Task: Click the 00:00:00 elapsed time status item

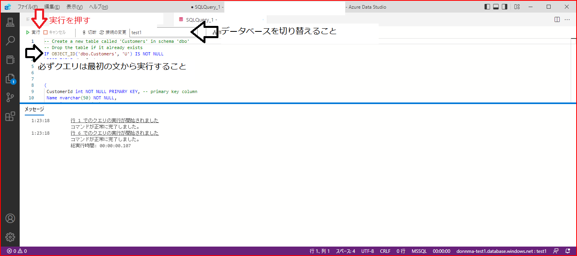Action: tap(442, 251)
